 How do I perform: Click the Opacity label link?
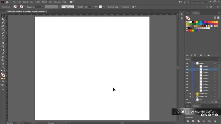point(80,7)
